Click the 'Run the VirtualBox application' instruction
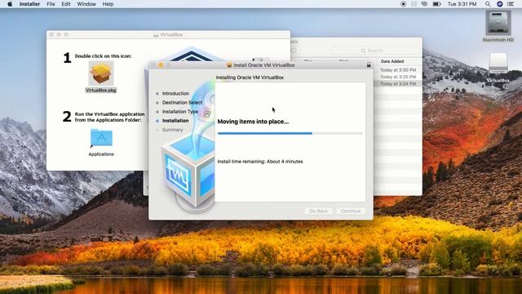This screenshot has height=294, width=522. pyautogui.click(x=109, y=117)
